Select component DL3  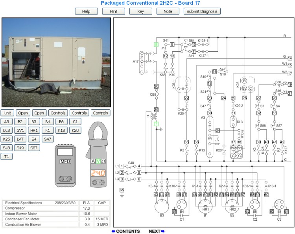tap(7, 130)
